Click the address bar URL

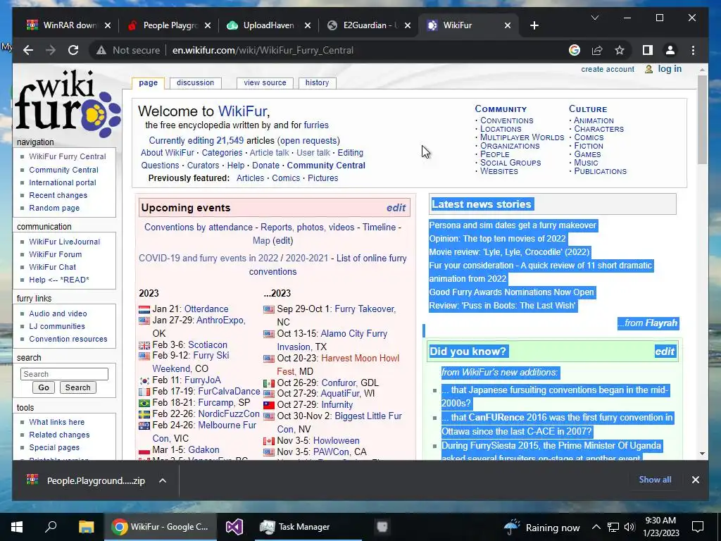pyautogui.click(x=263, y=50)
